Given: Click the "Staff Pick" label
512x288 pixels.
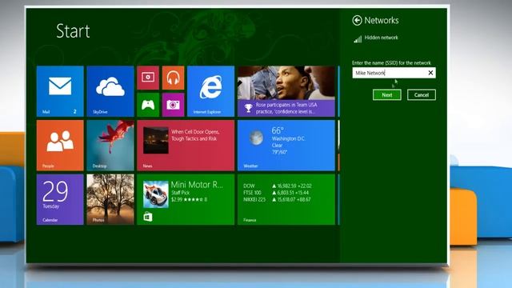Looking at the screenshot, I should (180, 193).
